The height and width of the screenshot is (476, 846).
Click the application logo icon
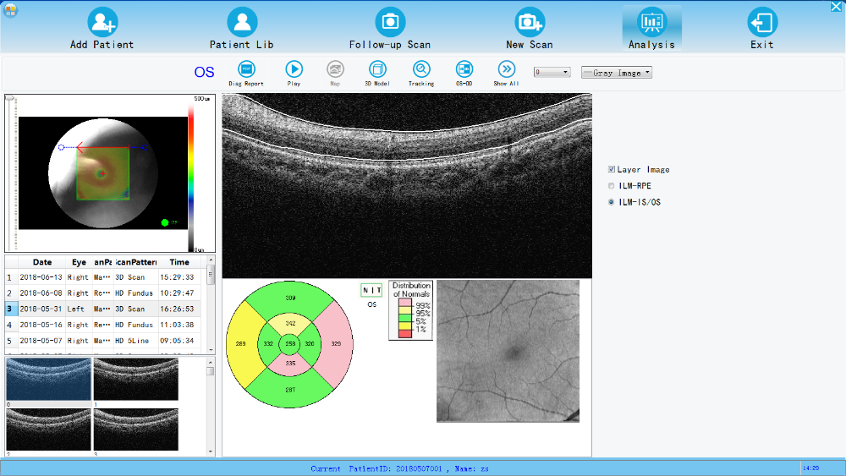(x=10, y=9)
